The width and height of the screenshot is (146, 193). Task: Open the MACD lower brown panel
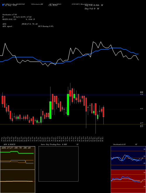[x=18, y=181]
